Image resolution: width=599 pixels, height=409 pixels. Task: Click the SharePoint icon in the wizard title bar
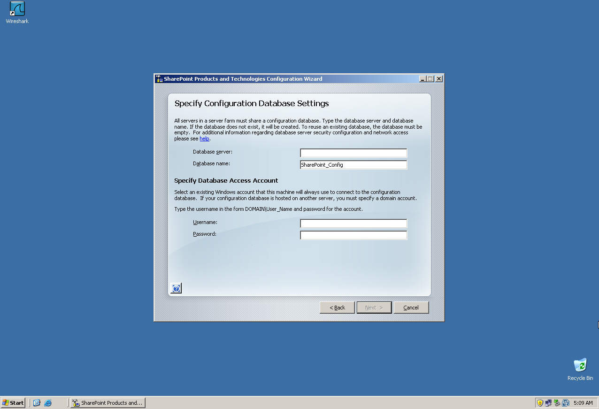point(159,78)
